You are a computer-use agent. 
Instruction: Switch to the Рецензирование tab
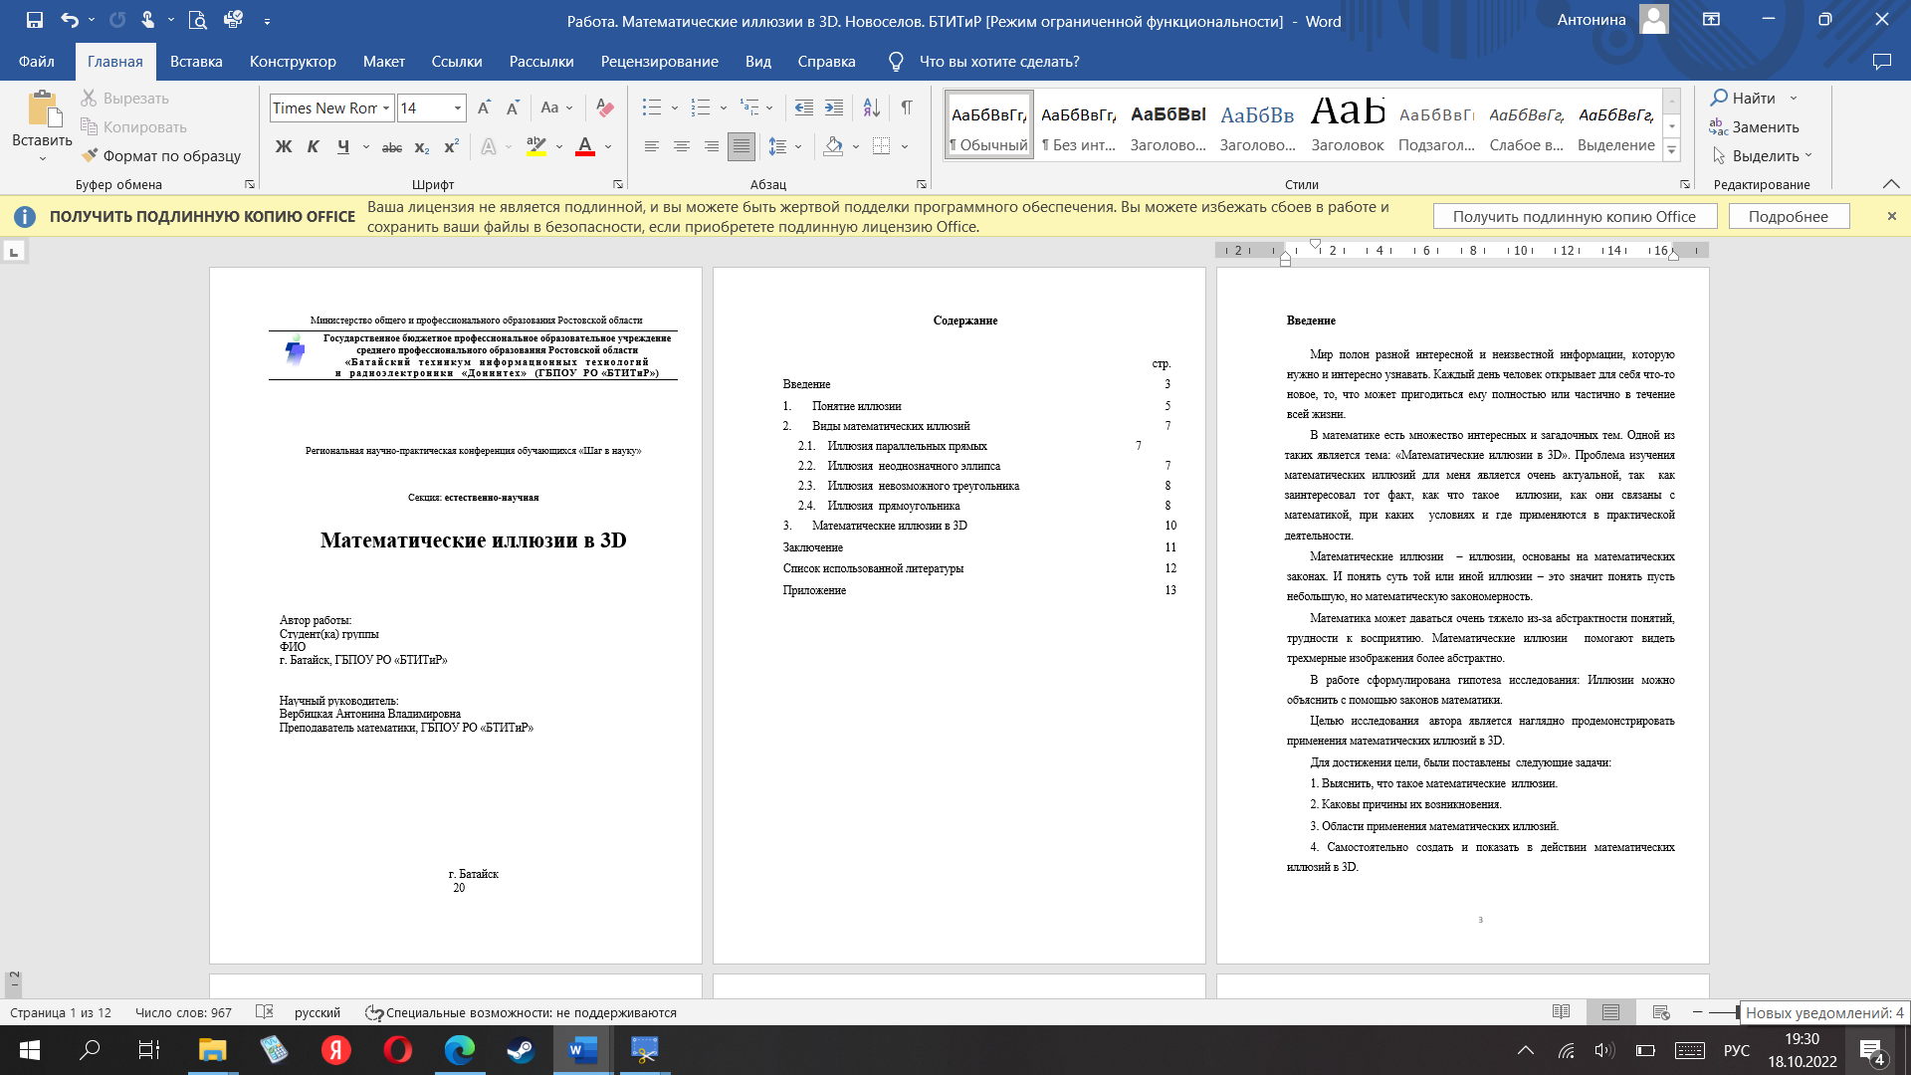click(659, 62)
